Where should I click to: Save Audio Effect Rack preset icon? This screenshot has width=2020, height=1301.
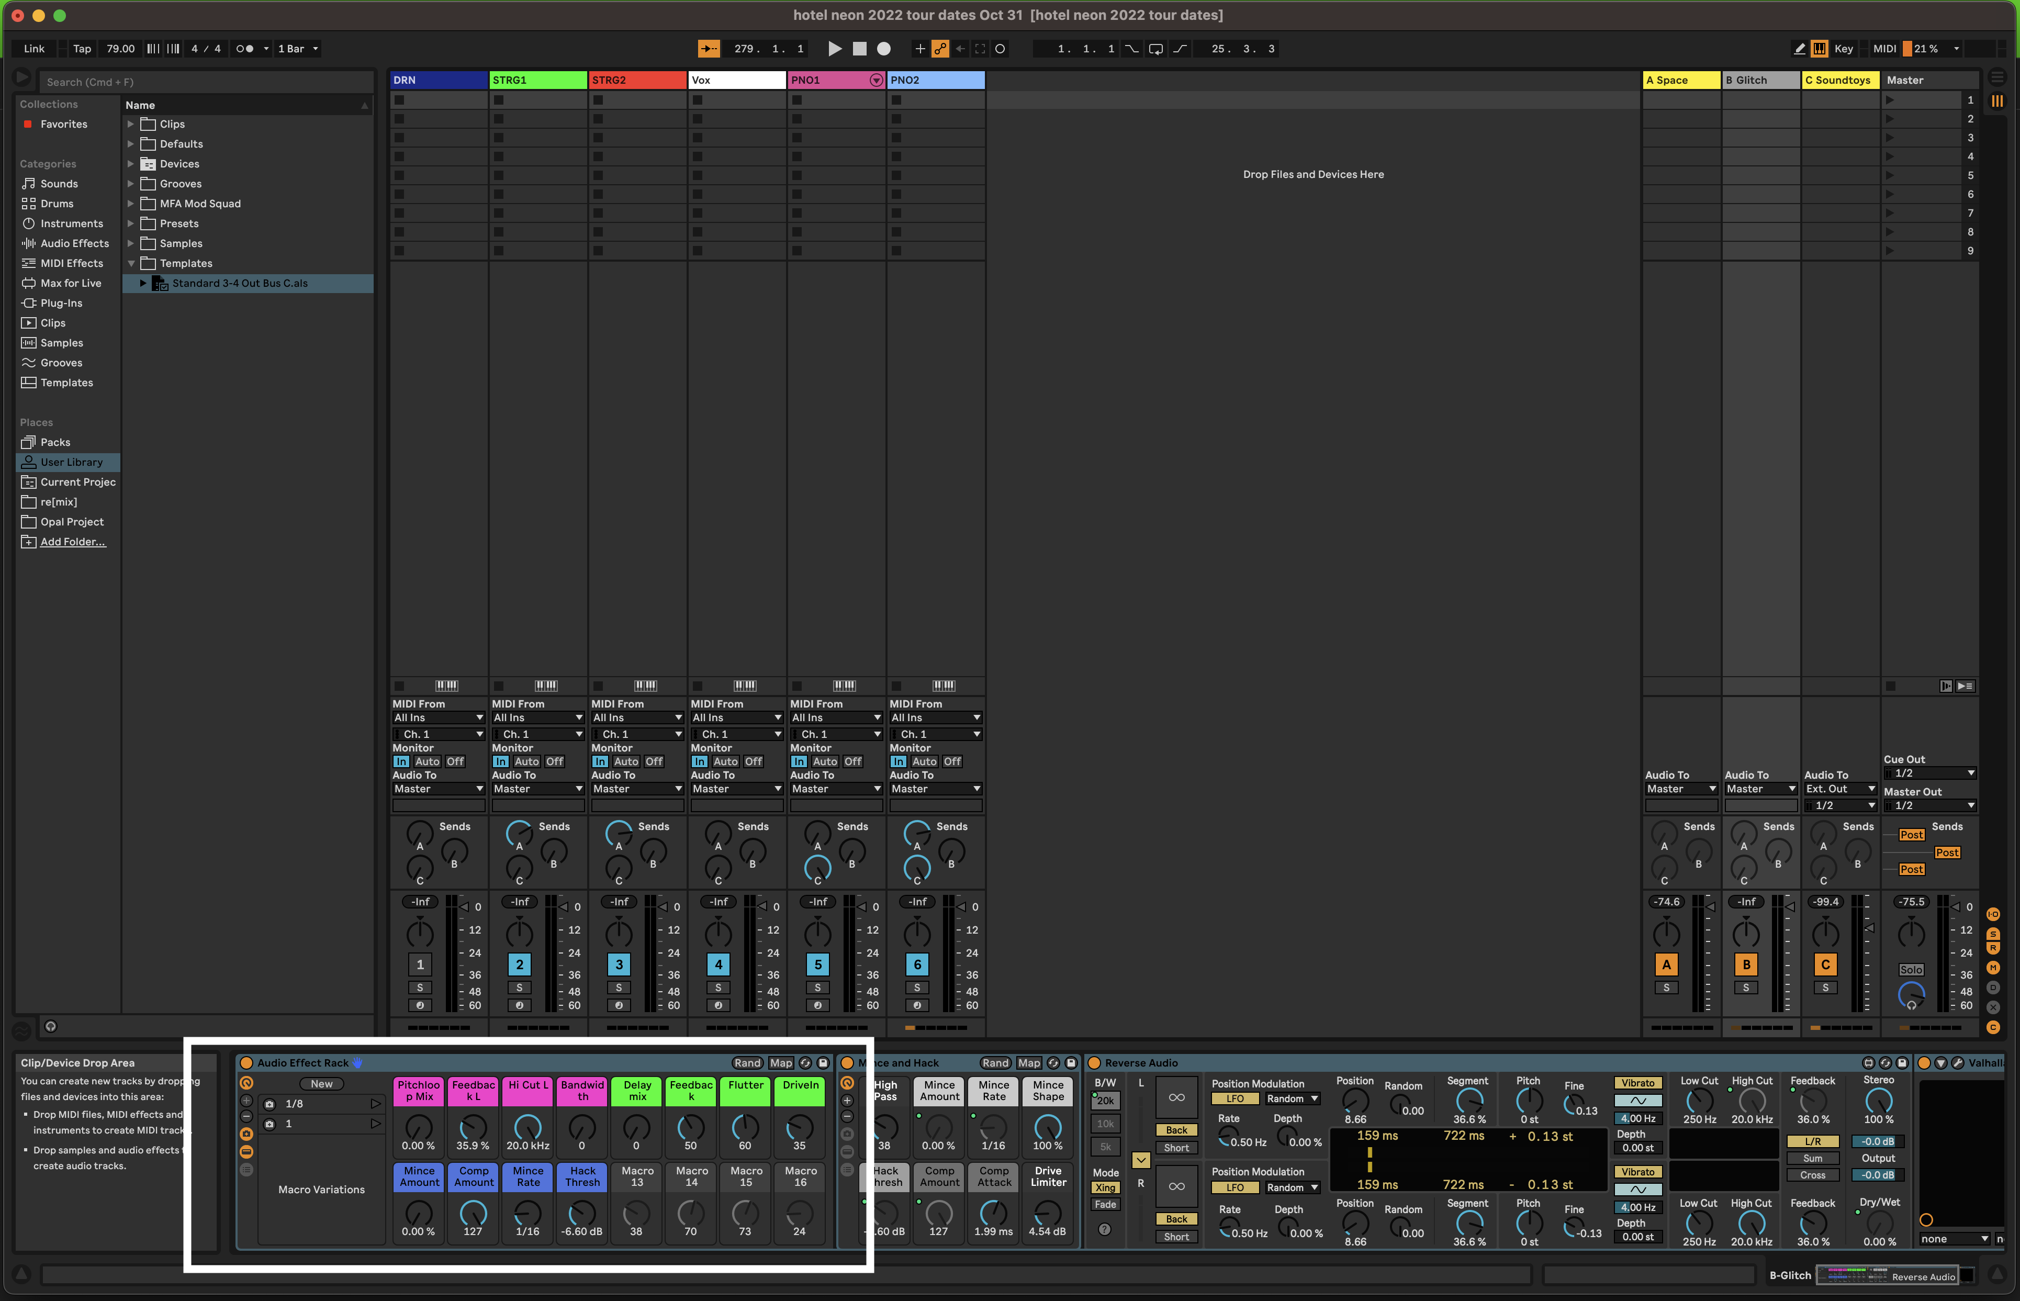(x=823, y=1063)
